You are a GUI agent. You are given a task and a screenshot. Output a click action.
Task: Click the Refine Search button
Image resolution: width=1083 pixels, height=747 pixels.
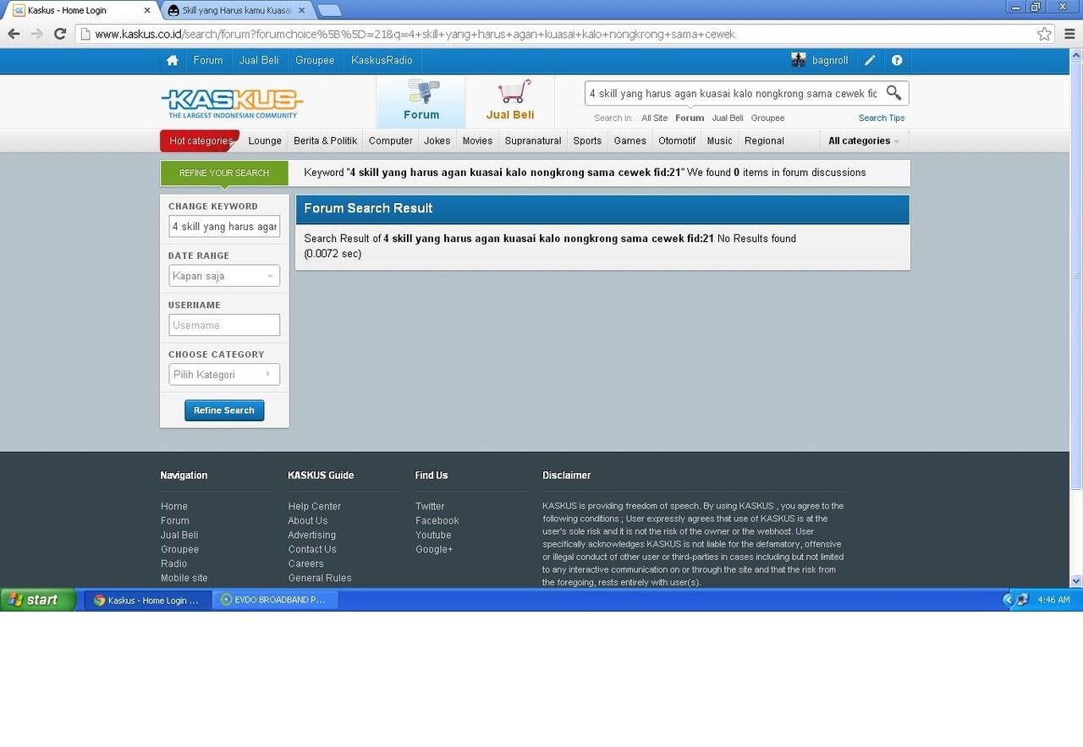click(224, 410)
